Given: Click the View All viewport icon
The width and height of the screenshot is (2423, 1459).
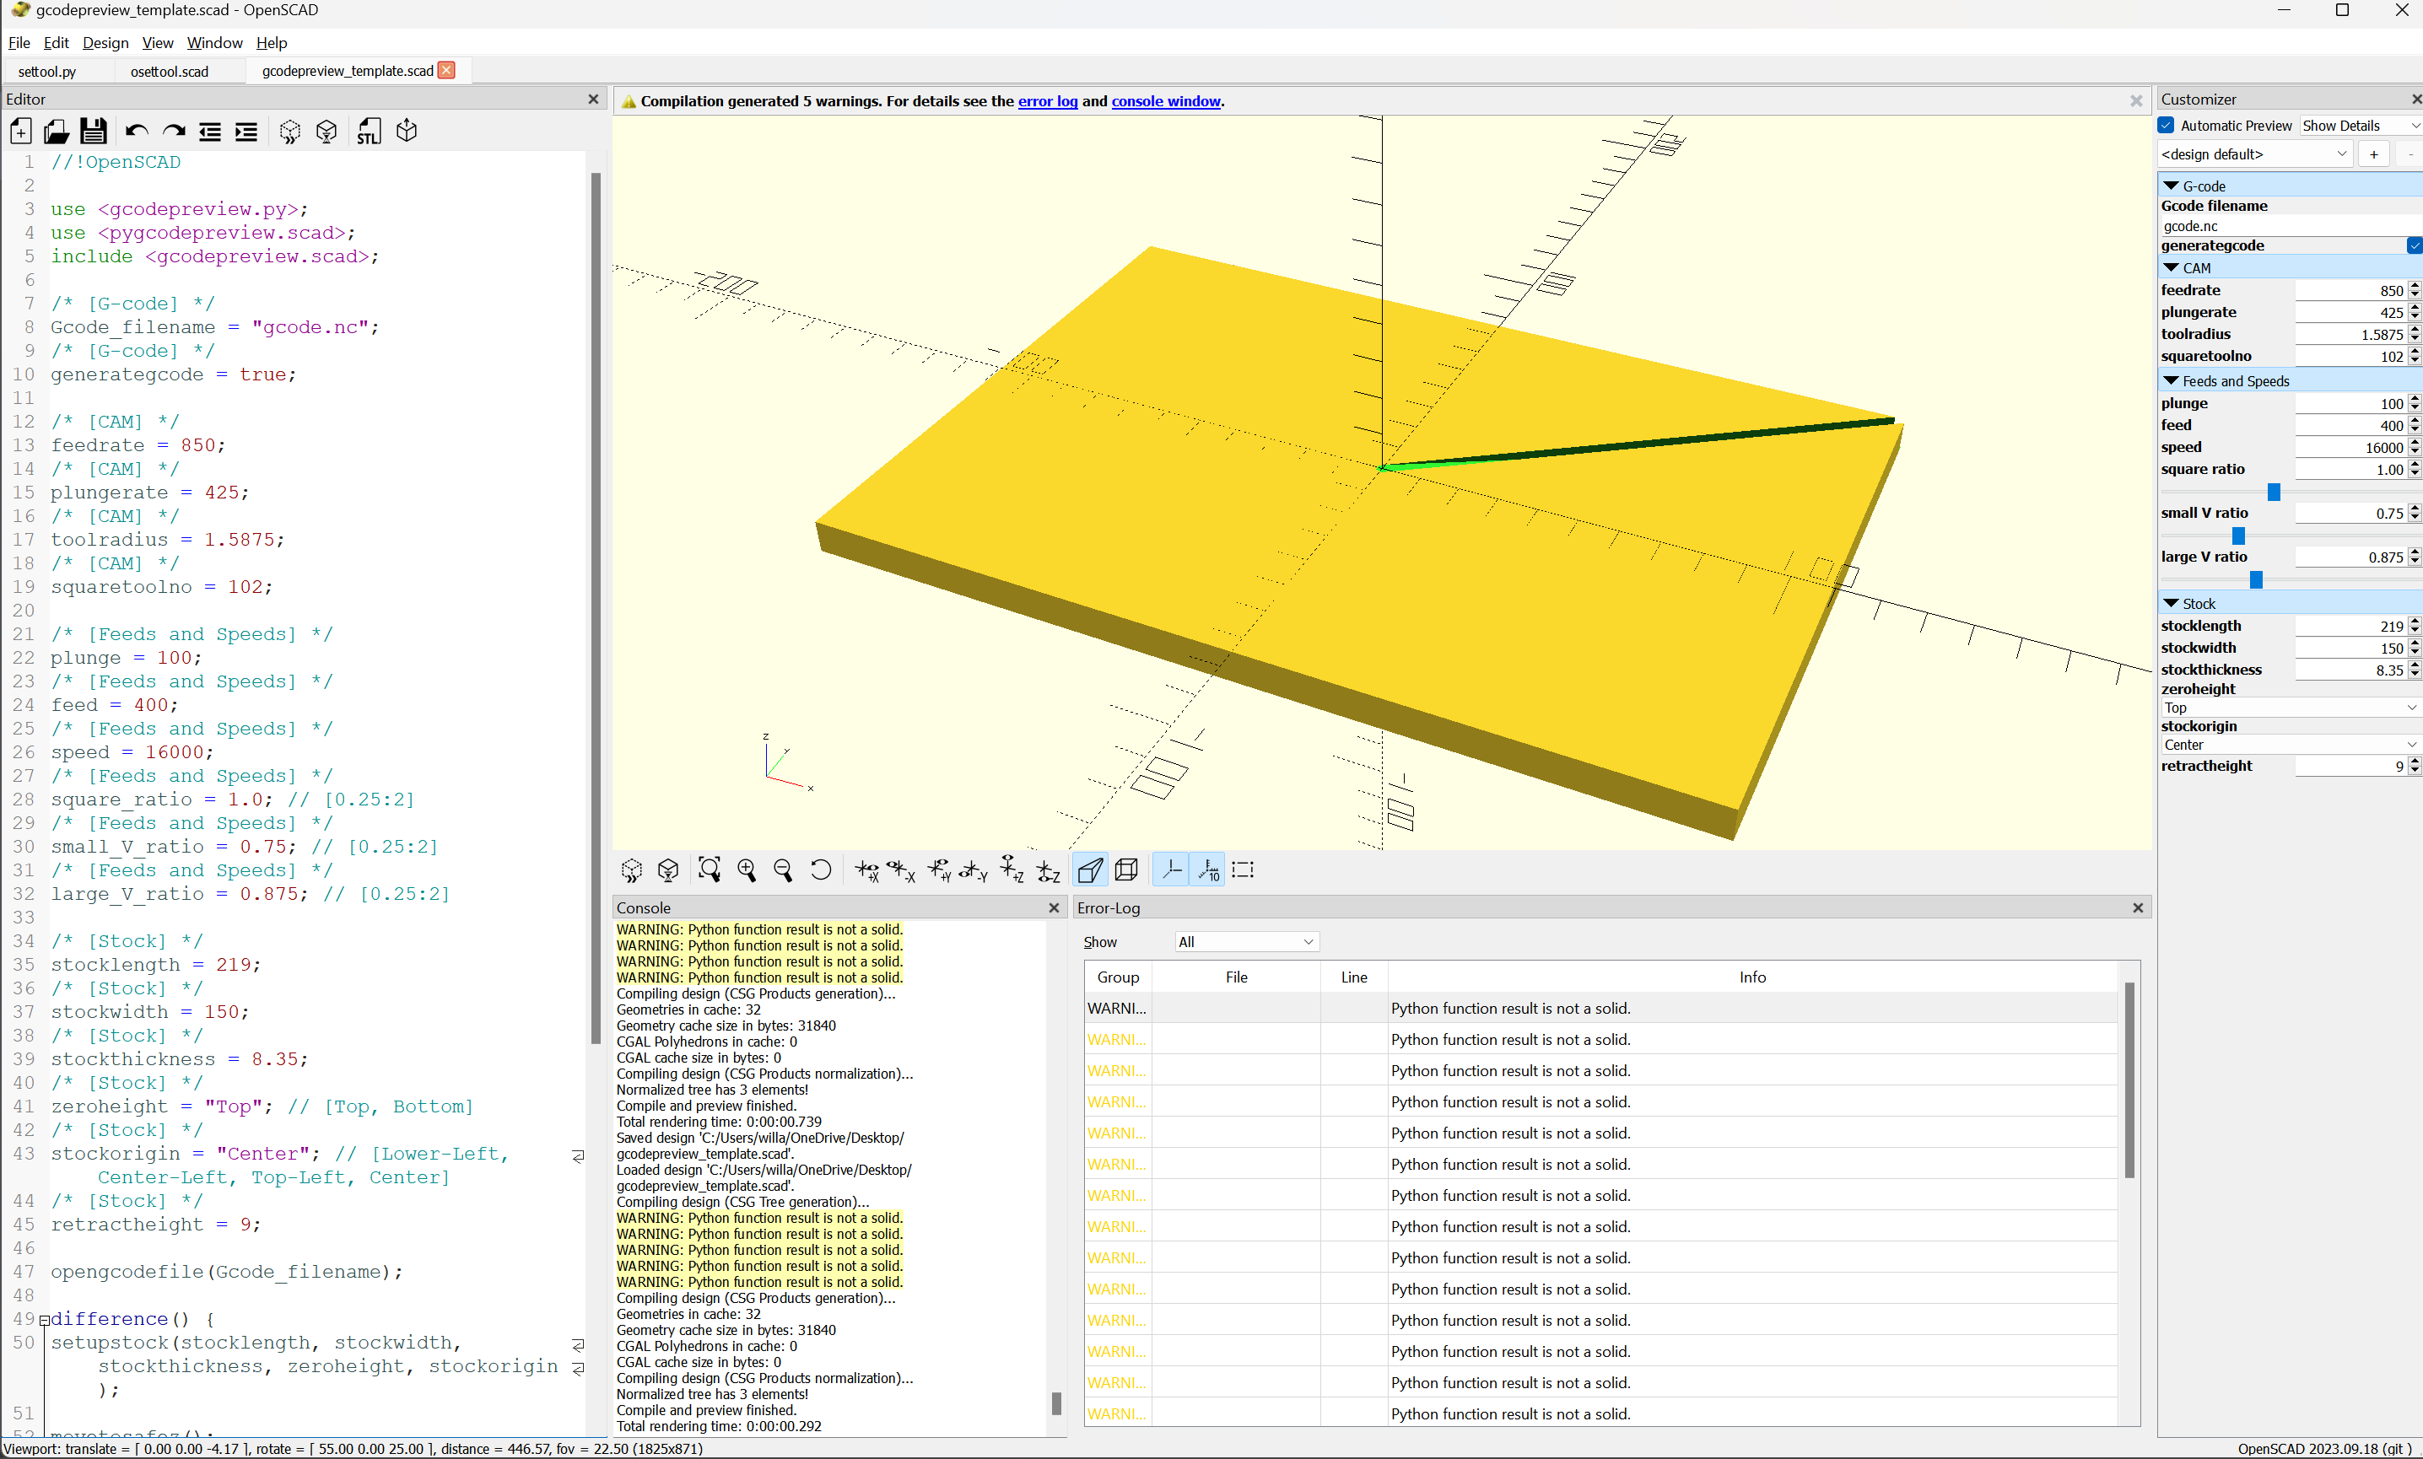Looking at the screenshot, I should tap(709, 870).
